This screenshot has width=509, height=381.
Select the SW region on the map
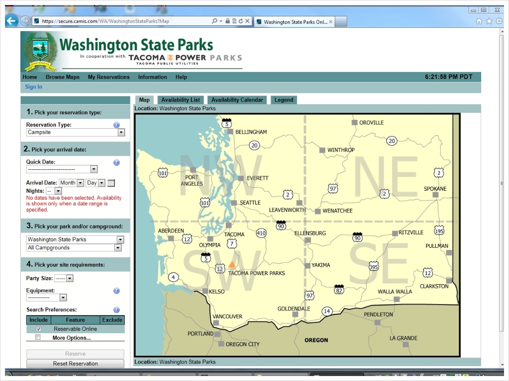[221, 271]
